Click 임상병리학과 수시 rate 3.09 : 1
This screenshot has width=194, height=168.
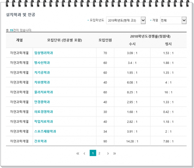coord(132,53)
